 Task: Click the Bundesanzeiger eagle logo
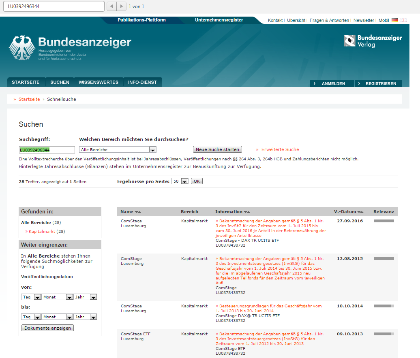coord(22,48)
